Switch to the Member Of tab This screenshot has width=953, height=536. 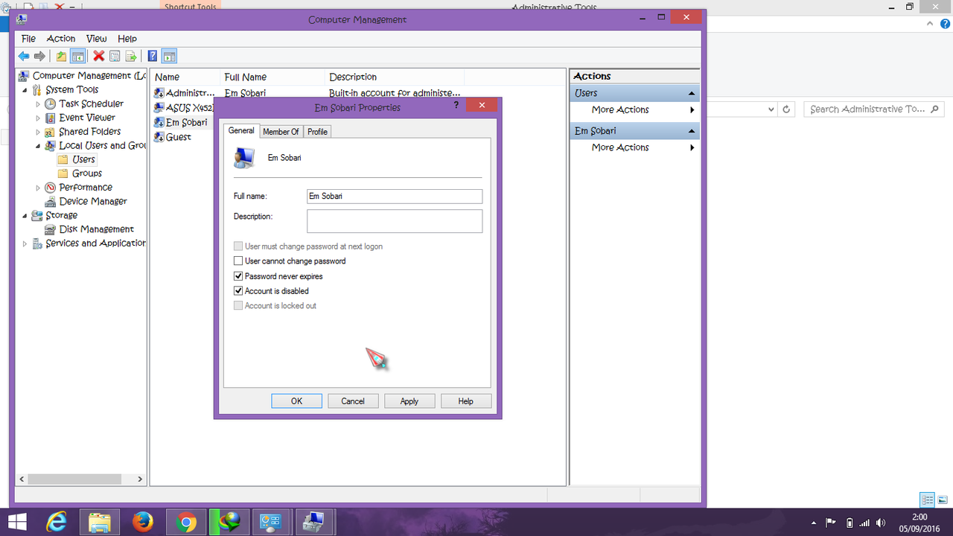(281, 132)
